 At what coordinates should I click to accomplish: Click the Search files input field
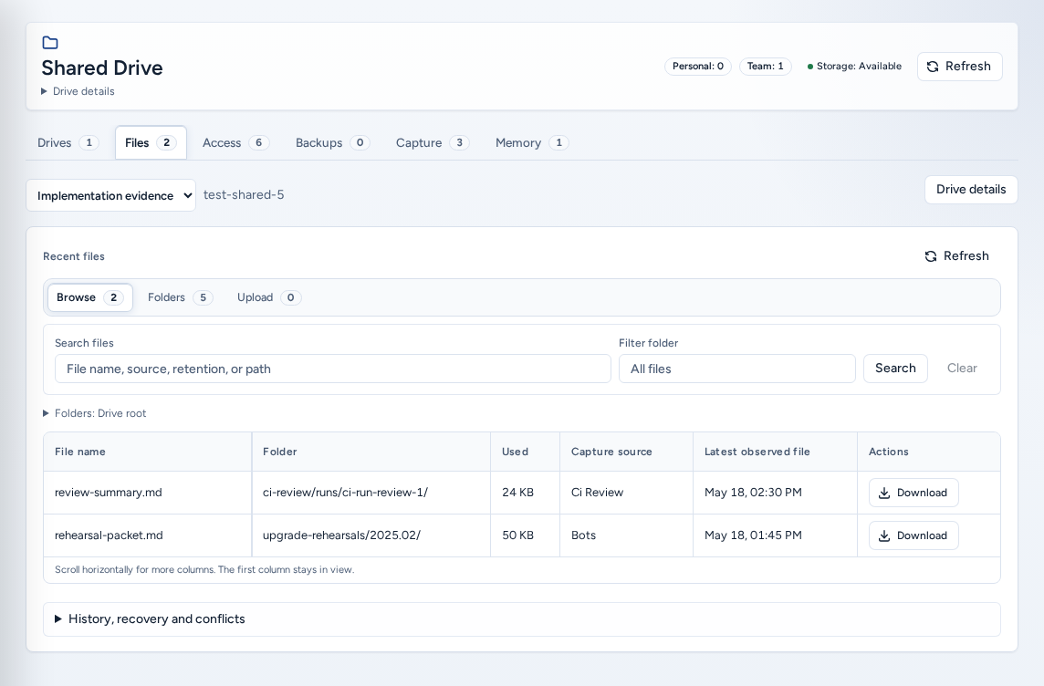pos(333,369)
